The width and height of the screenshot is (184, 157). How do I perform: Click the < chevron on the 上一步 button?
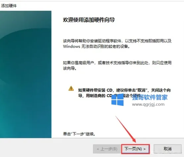point(98,149)
